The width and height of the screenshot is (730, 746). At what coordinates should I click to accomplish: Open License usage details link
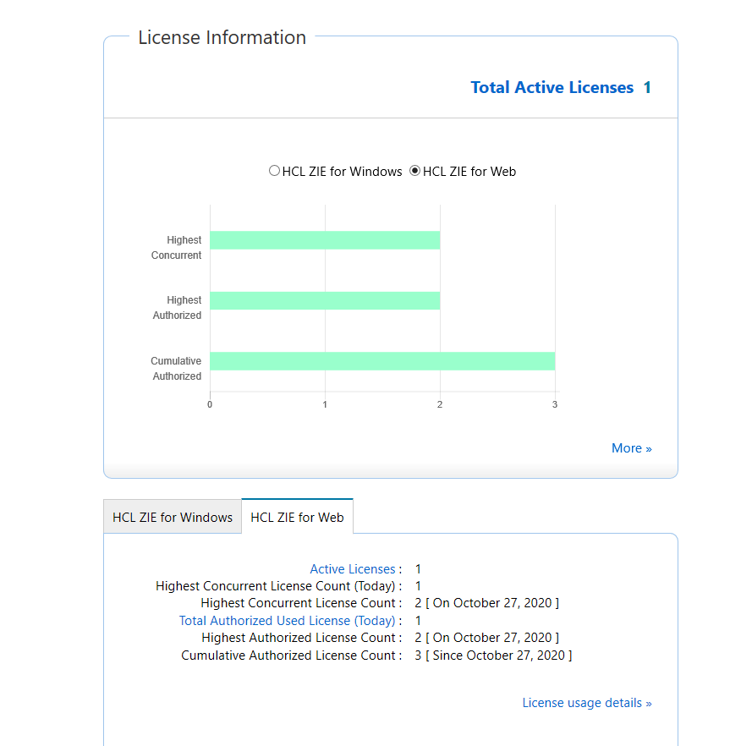(587, 703)
